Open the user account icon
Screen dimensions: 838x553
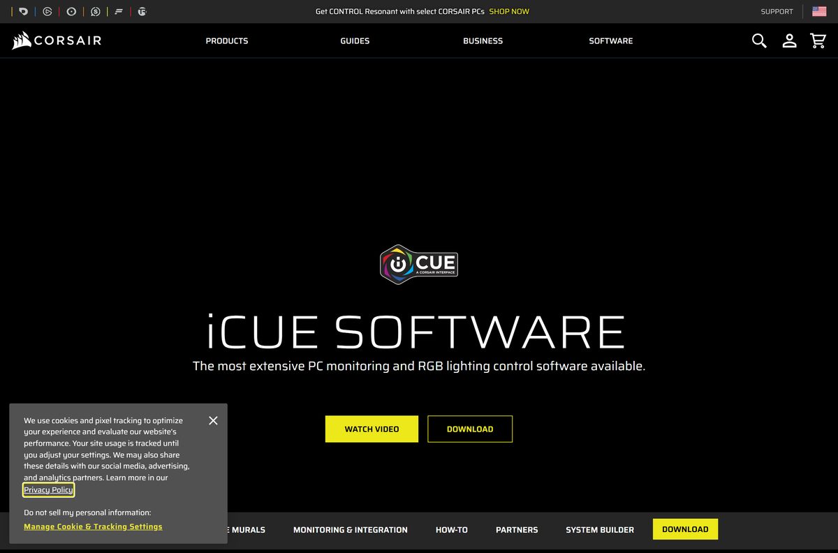click(x=789, y=40)
